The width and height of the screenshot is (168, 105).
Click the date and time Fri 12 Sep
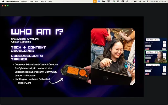pos(158,1)
